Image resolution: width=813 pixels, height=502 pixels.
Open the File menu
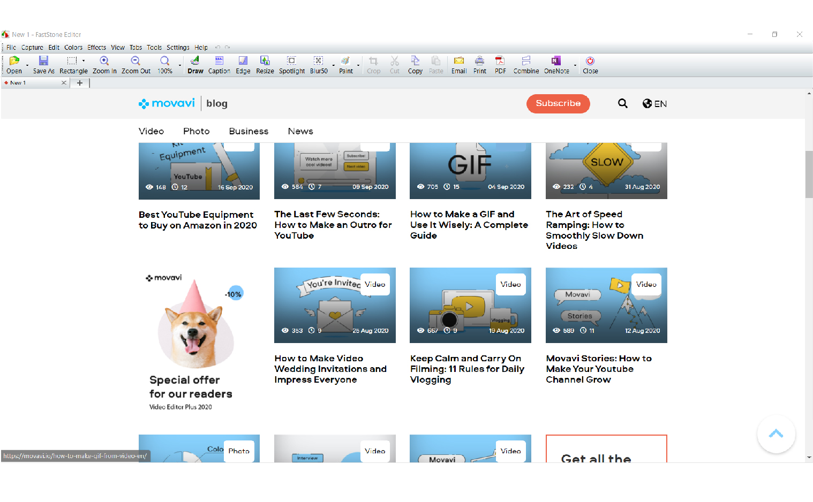click(11, 48)
